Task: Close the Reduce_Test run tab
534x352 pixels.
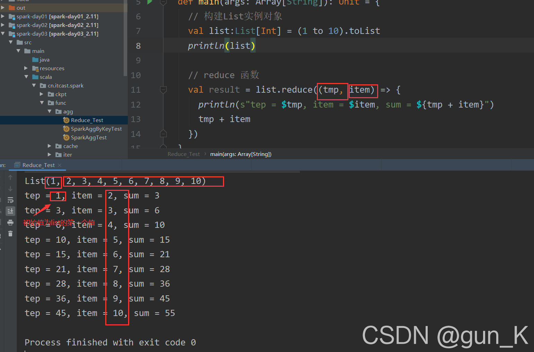Action: 60,165
